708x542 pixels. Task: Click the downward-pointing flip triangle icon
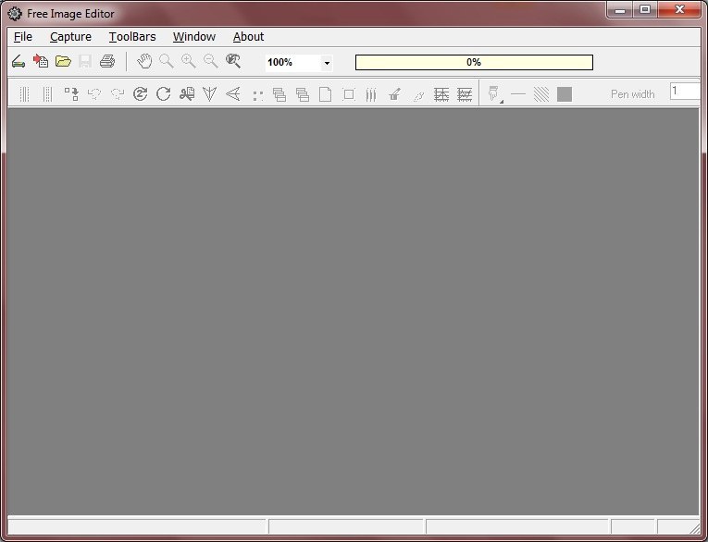tap(209, 93)
